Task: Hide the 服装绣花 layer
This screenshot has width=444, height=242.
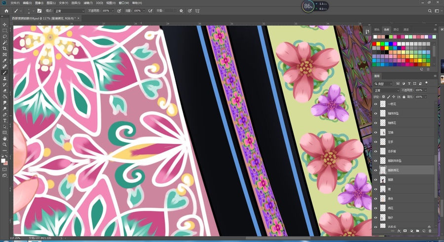Action: click(376, 170)
